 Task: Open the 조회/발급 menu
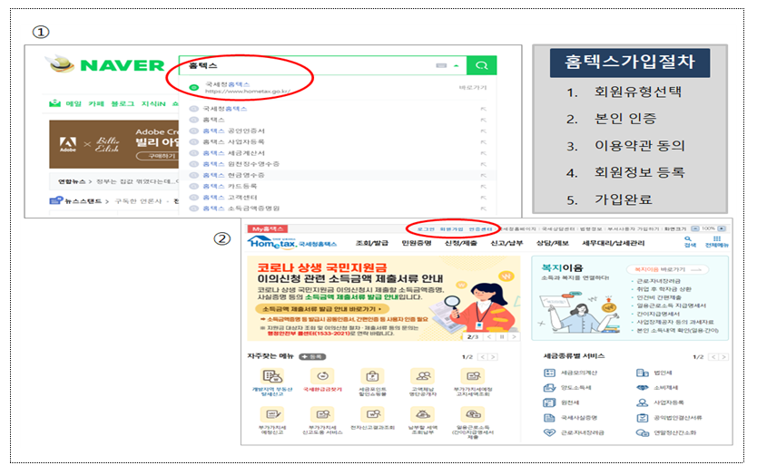[372, 244]
